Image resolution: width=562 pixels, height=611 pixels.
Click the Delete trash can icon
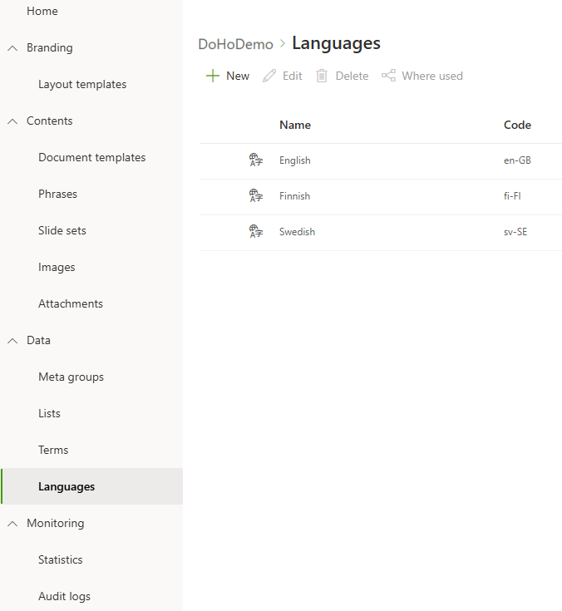pos(322,76)
